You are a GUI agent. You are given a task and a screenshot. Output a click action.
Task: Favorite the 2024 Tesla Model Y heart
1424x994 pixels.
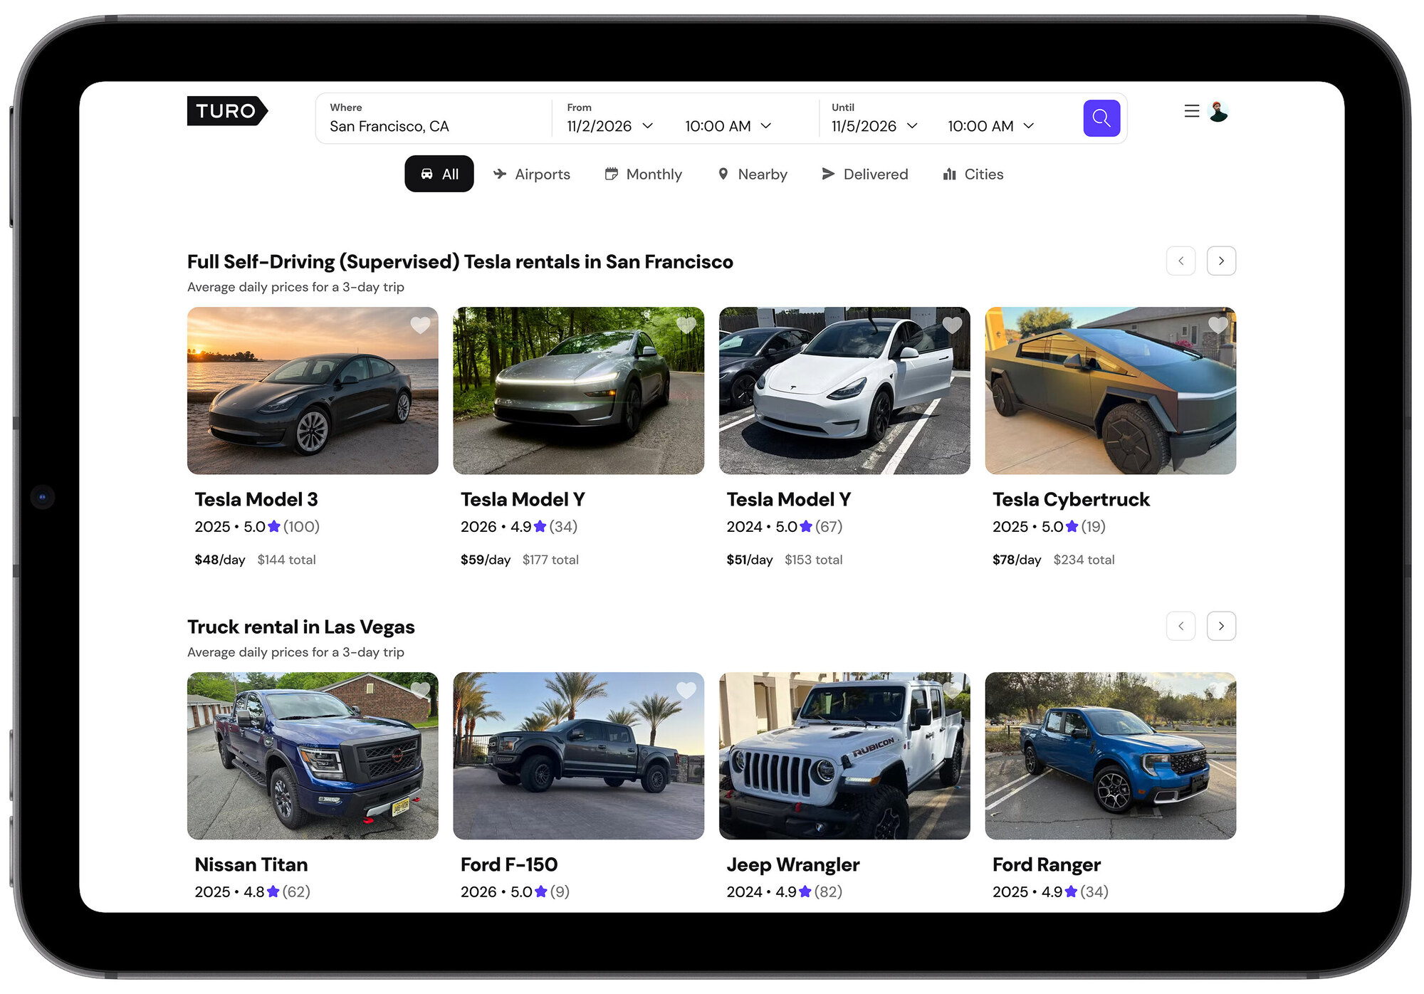[952, 325]
